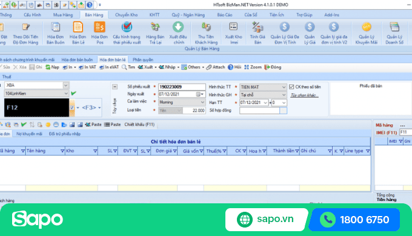The width and height of the screenshot is (412, 236).
Task: Switch to Nợ khuyến mãi sub-tab
Action: click(x=29, y=134)
